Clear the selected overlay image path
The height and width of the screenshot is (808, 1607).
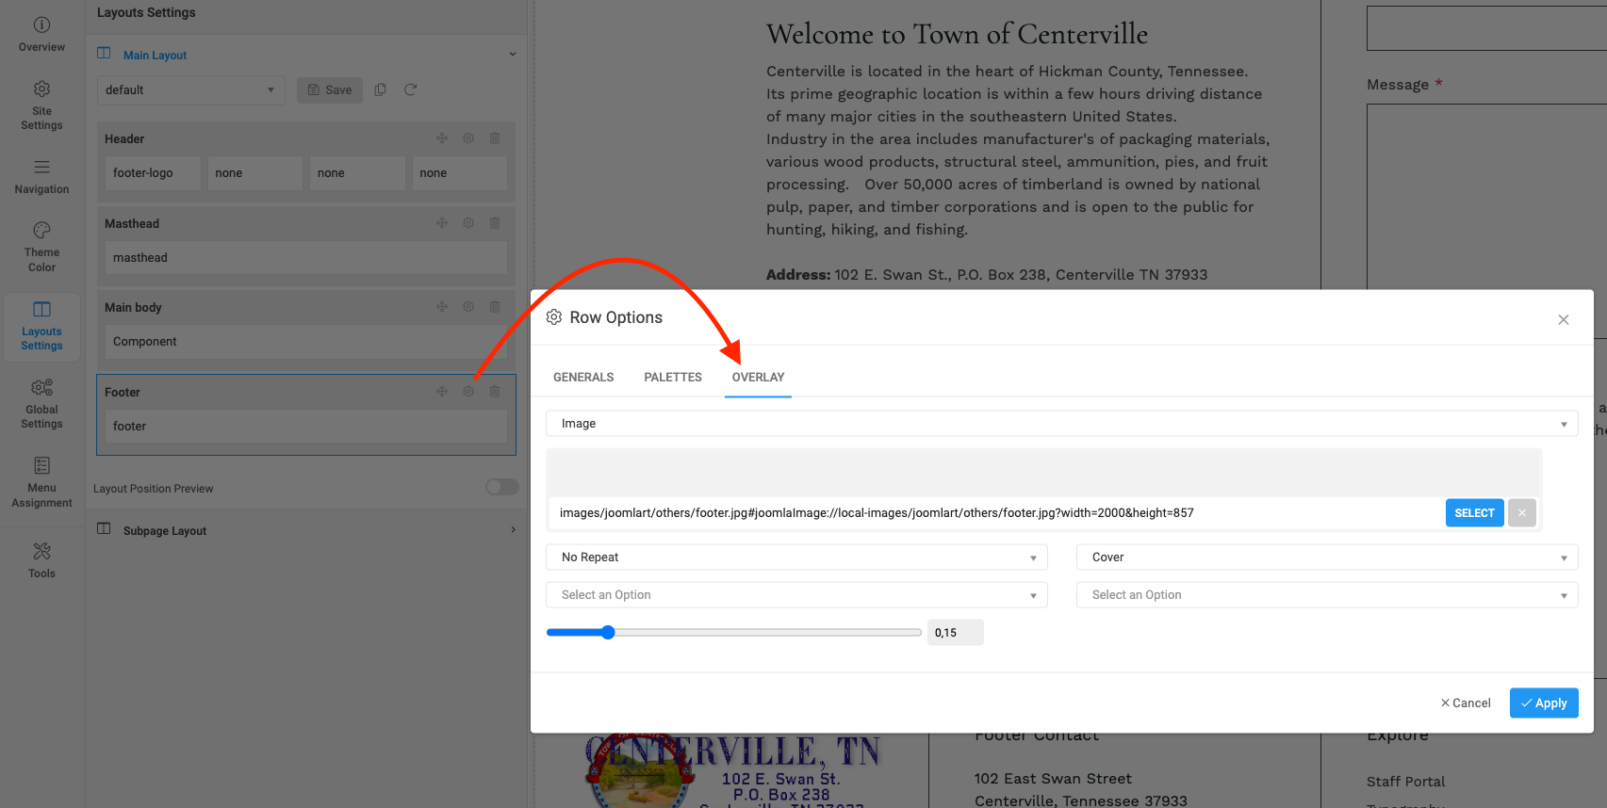[x=1522, y=513]
